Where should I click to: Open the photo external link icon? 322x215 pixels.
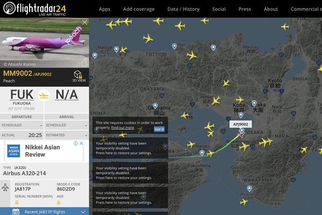click(84, 64)
